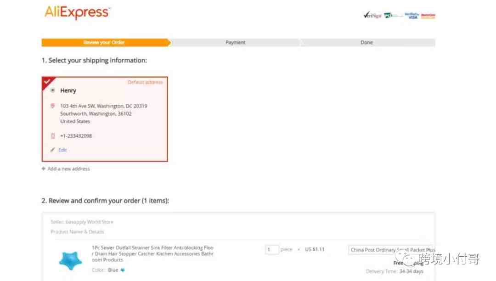The image size is (496, 281).
Task: Click the blue star strainer thumbnail
Action: pyautogui.click(x=70, y=260)
